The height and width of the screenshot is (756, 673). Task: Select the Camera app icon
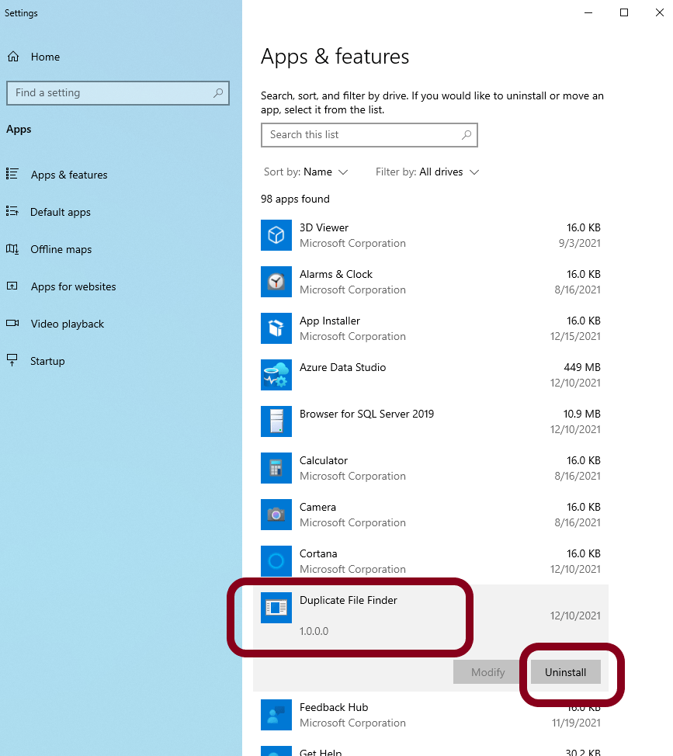(276, 515)
